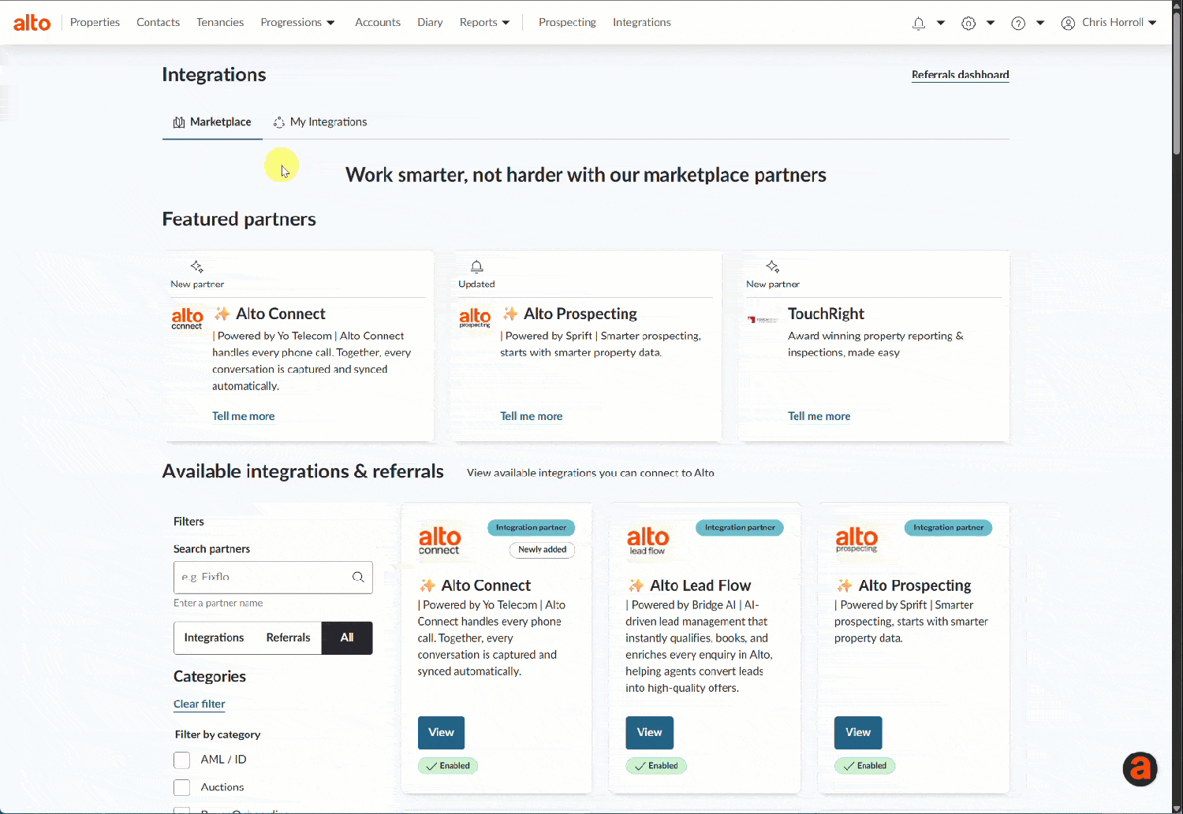Click Enabled badge on Alto Prospecting card

865,766
